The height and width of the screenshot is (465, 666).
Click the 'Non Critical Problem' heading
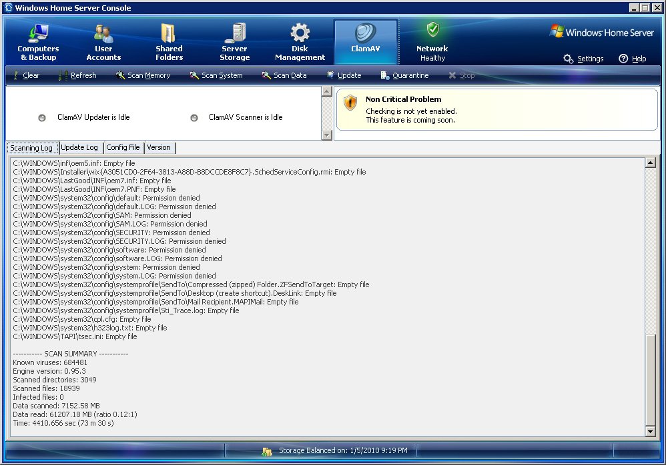[x=404, y=99]
